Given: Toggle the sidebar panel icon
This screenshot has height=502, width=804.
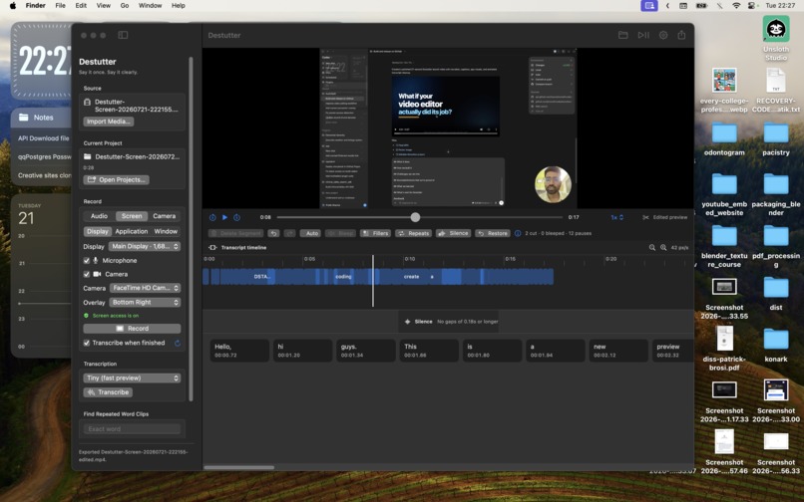Looking at the screenshot, I should (x=123, y=35).
